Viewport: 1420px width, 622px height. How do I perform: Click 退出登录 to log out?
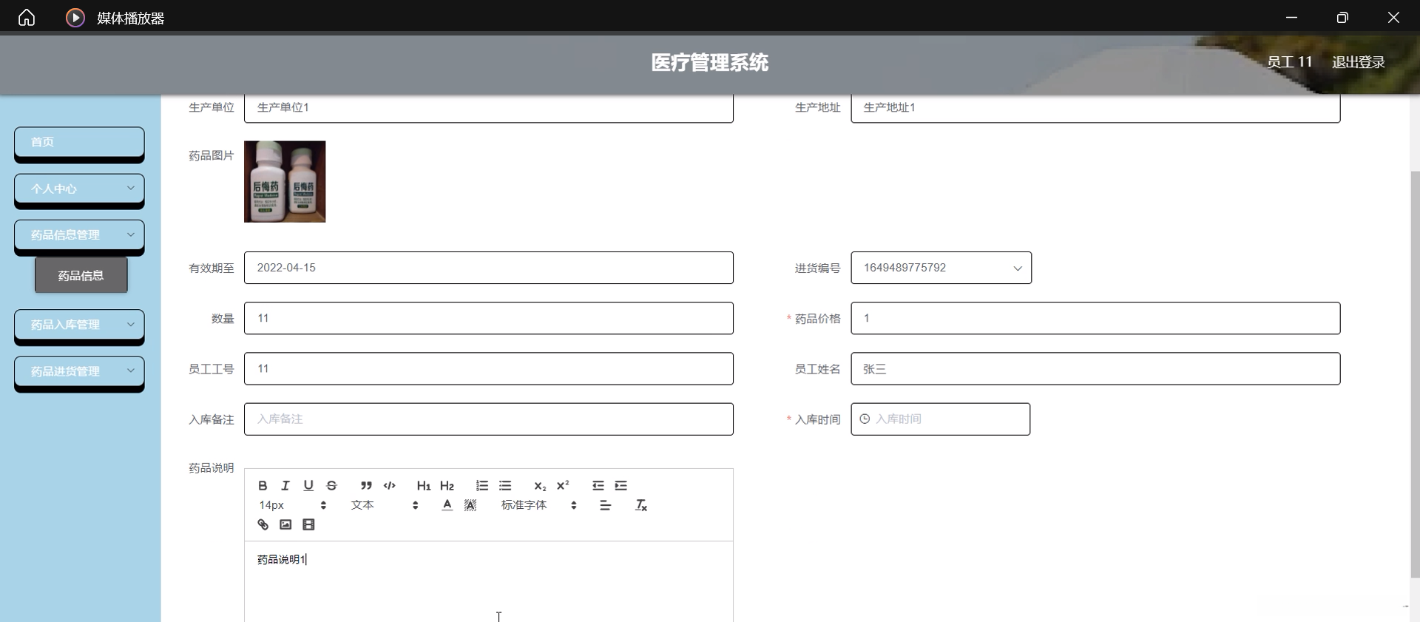(x=1358, y=62)
